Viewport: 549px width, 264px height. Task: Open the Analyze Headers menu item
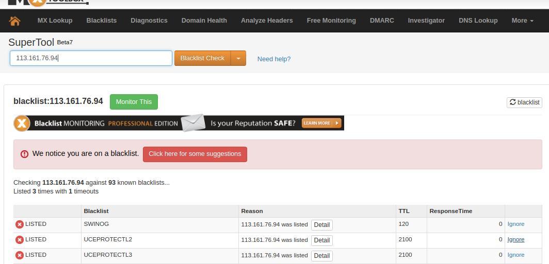point(267,21)
